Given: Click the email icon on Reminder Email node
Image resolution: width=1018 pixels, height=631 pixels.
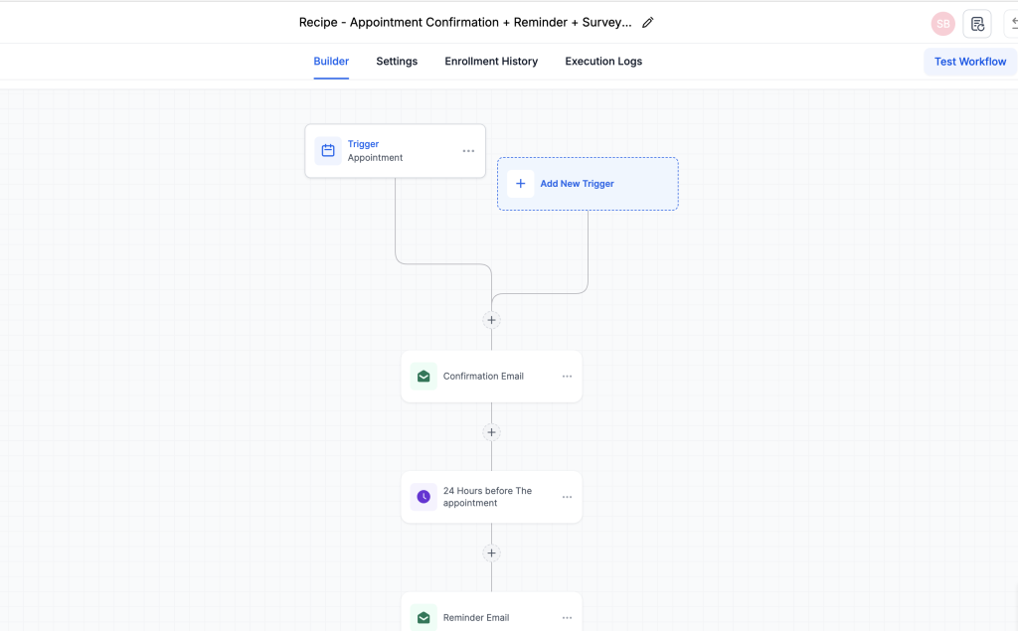Looking at the screenshot, I should pos(423,616).
